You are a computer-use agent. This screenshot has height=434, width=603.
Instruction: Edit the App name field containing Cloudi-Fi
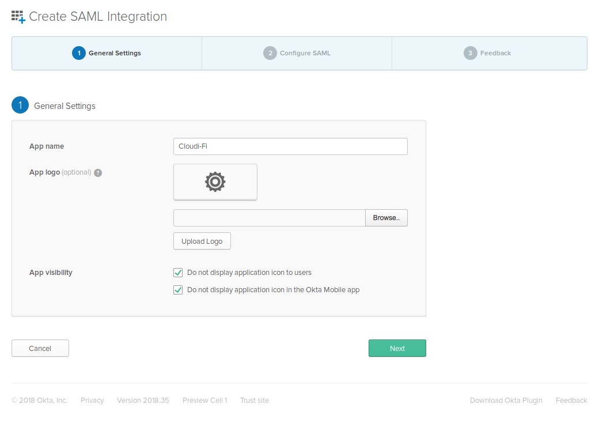(x=290, y=146)
